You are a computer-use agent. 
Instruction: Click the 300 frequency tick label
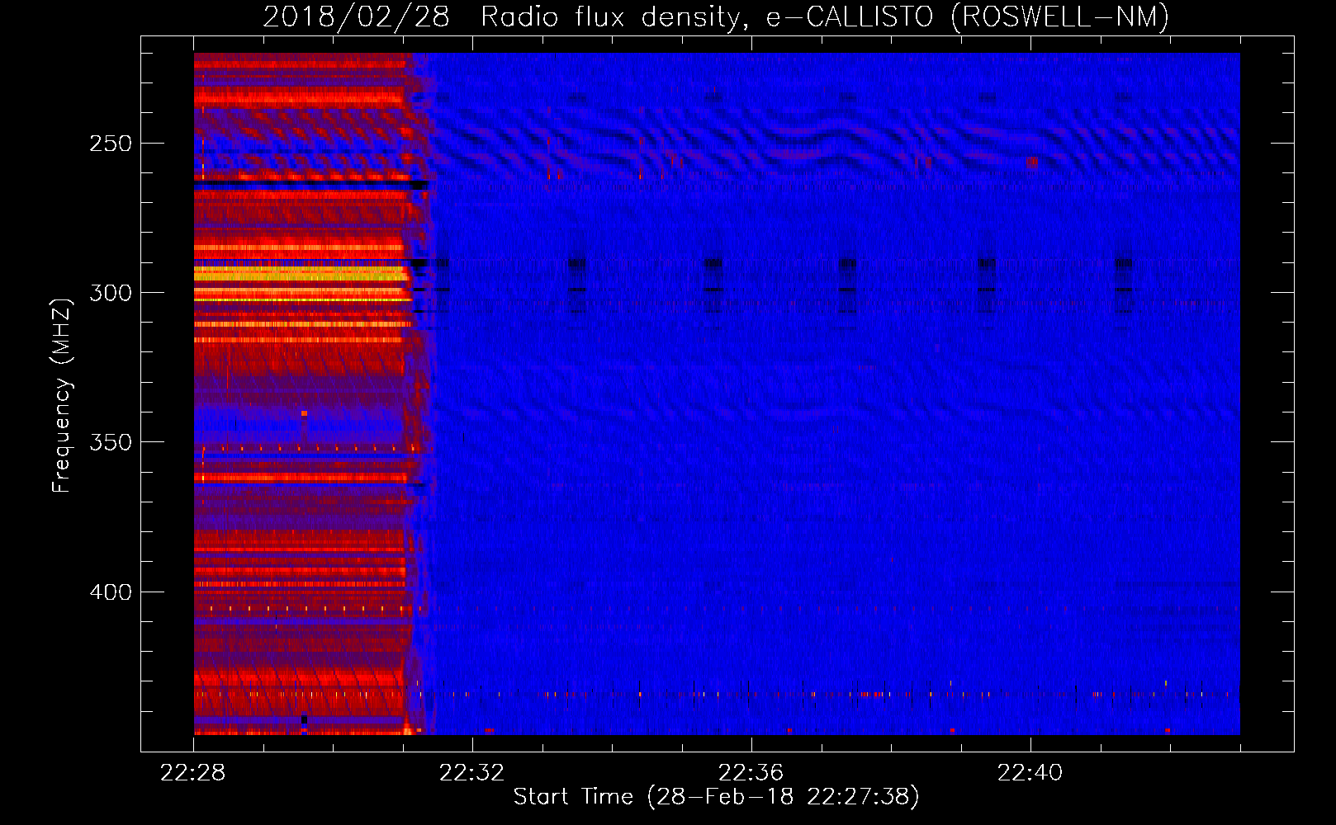coord(111,293)
